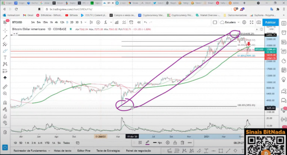Open the candlestick chart type selector
287x155 pixels.
[91, 22]
